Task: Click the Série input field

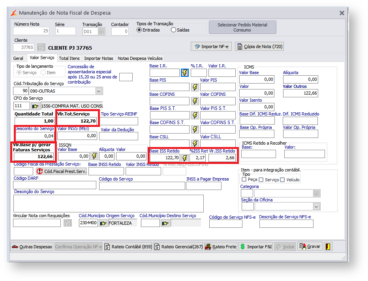Action: tap(66, 31)
